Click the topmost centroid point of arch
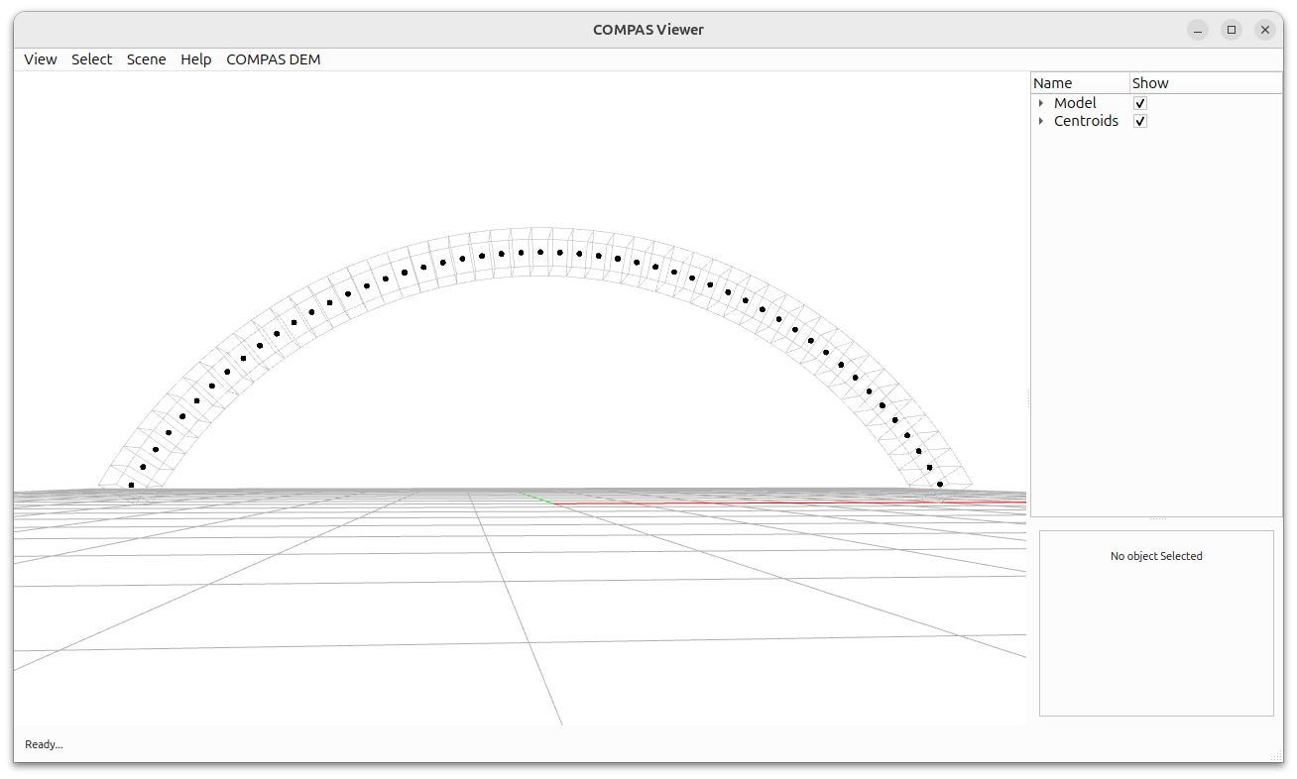 [x=540, y=252]
